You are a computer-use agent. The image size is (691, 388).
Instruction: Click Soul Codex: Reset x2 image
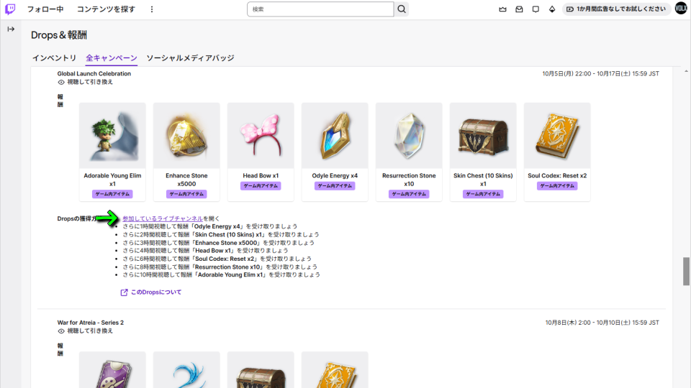click(557, 136)
